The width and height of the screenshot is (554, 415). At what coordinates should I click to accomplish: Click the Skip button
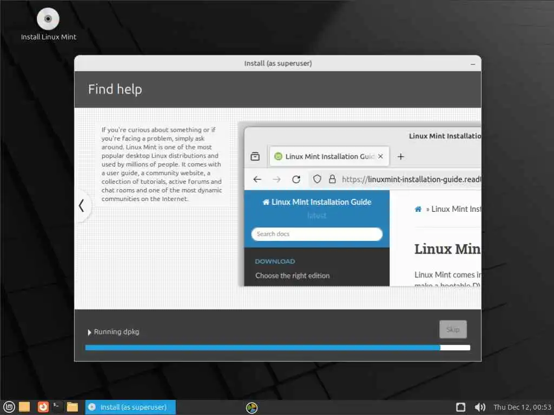pos(453,329)
